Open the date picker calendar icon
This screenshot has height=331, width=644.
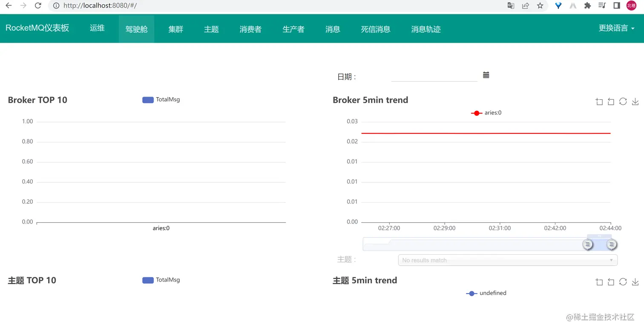point(486,75)
